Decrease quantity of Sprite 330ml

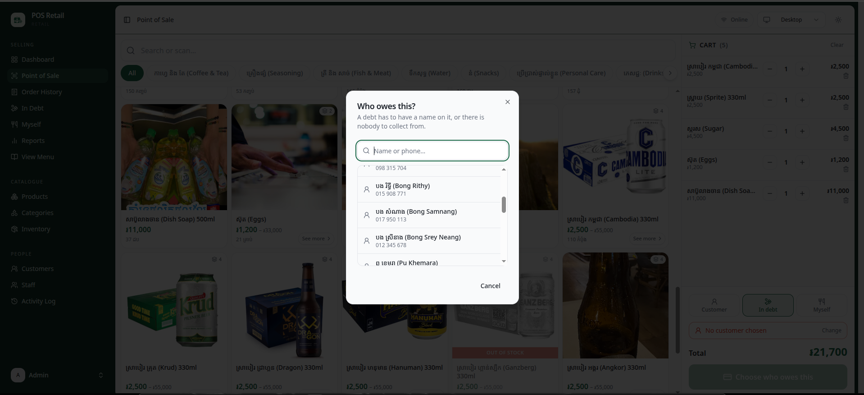(x=770, y=100)
